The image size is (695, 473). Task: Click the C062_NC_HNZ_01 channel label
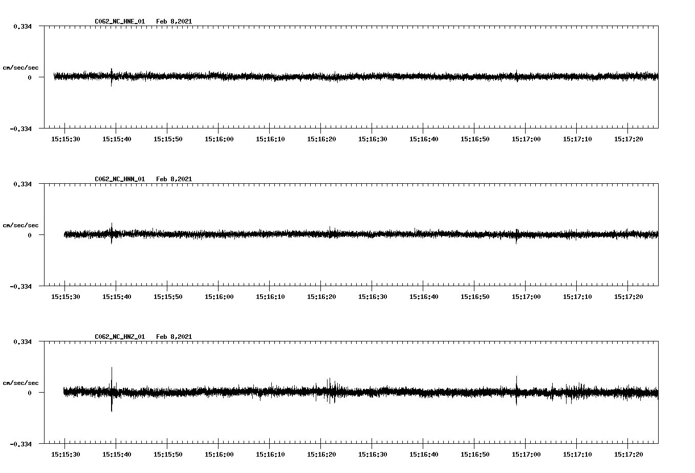click(x=119, y=336)
